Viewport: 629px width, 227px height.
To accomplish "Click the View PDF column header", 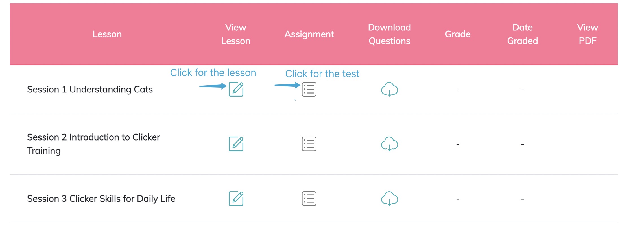I will click(x=587, y=34).
